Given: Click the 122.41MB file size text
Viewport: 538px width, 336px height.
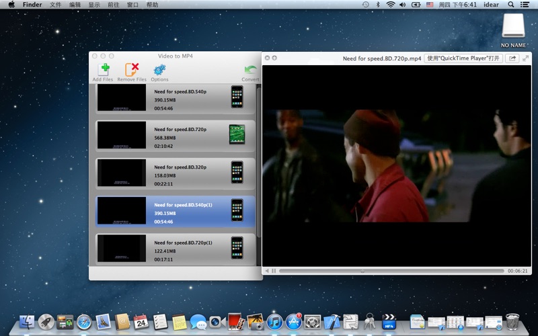Looking at the screenshot, I should [165, 251].
